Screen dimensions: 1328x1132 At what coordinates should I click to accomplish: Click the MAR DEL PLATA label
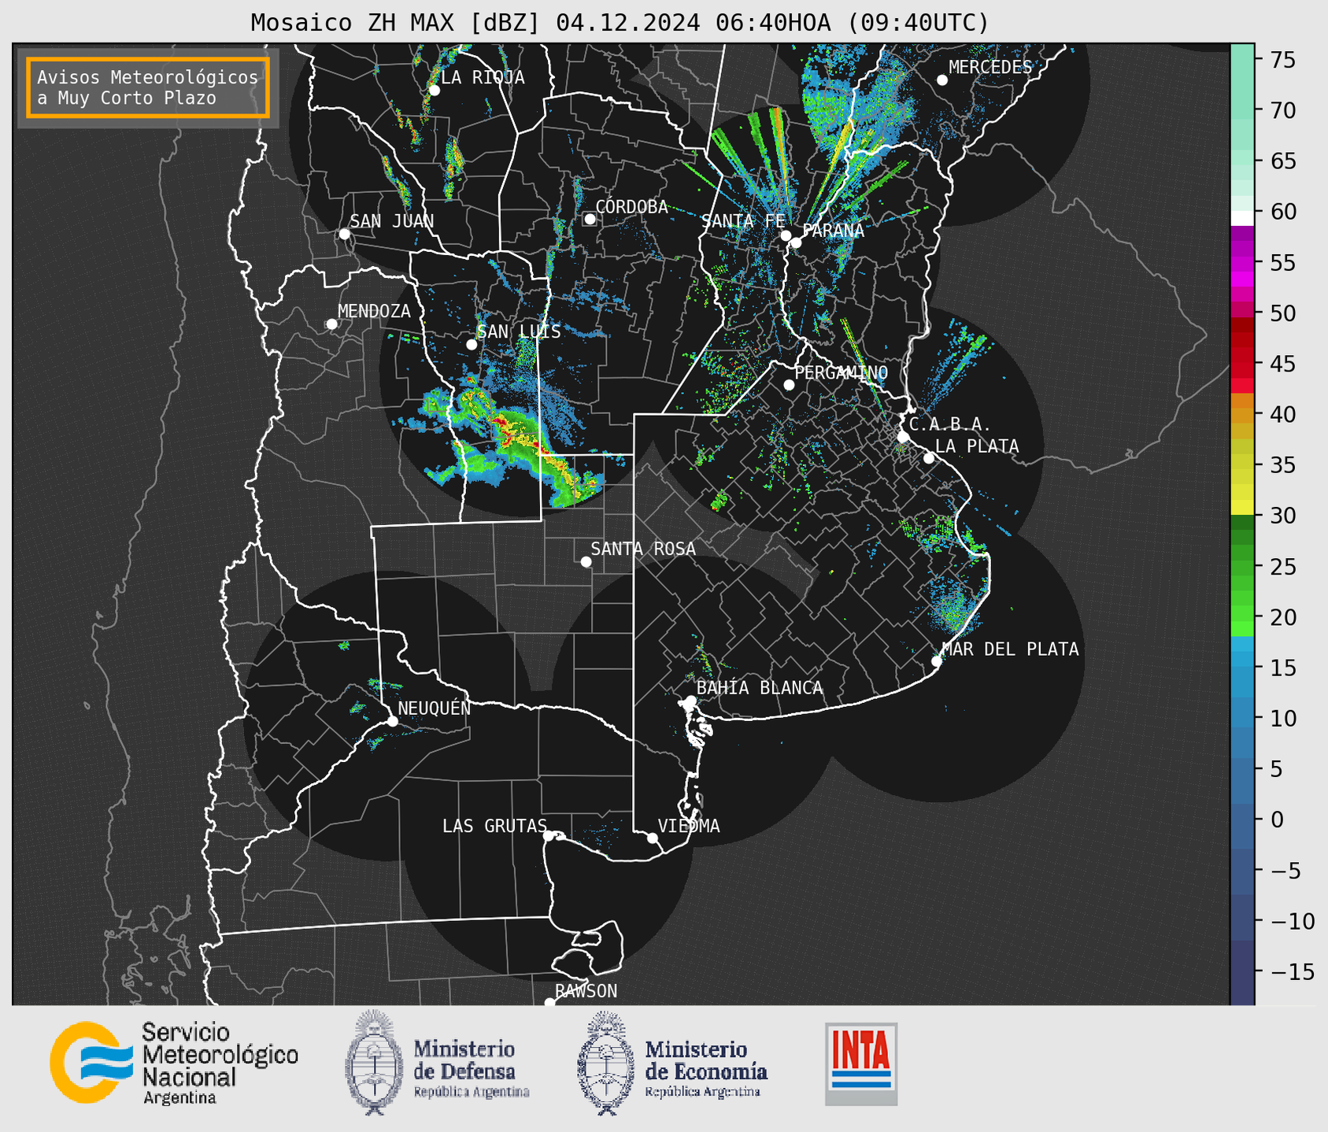coord(1011,649)
